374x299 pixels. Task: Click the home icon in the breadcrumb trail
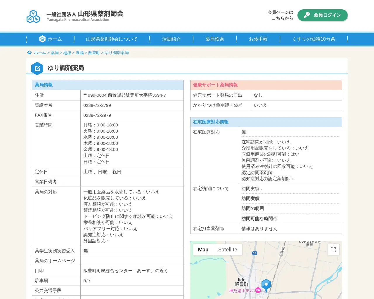[x=29, y=52]
